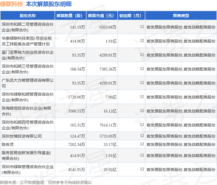
Task: Select shareholder 深圳市和顺二号管理咨询合伙企业
Action: pyautogui.click(x=27, y=27)
